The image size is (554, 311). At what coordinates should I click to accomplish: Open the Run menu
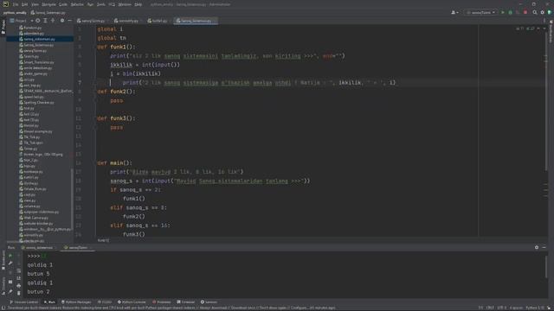click(90, 4)
